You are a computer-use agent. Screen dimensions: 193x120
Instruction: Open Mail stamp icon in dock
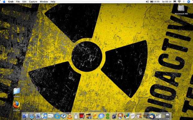[38, 116]
